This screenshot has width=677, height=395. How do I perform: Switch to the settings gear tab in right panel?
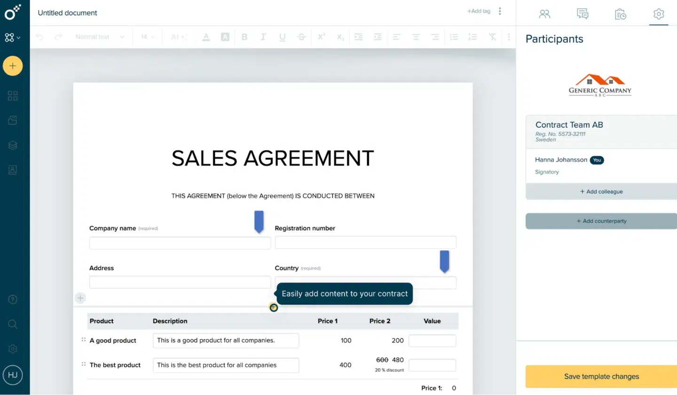[x=659, y=14]
